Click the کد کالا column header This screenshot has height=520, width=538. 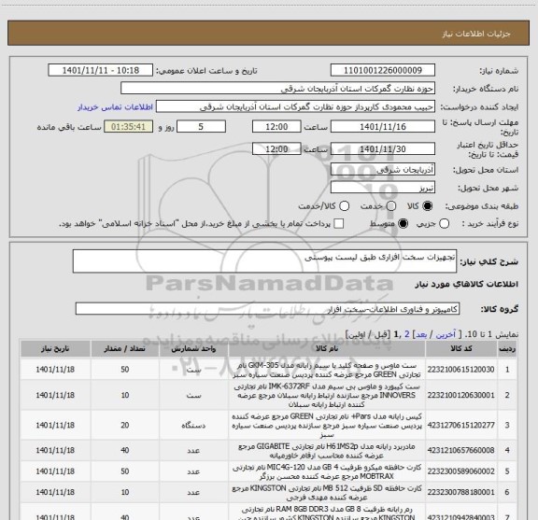coord(461,348)
